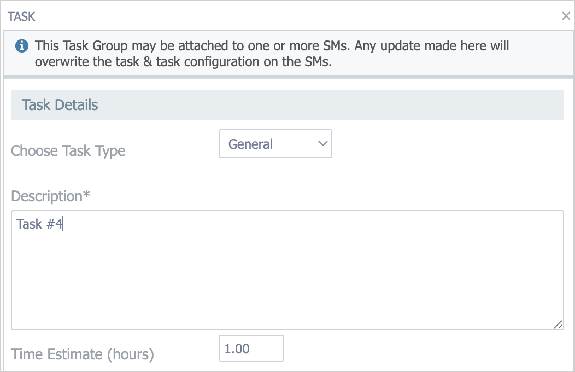
Task: Grab the Description box resize handle
Action: tap(558, 324)
